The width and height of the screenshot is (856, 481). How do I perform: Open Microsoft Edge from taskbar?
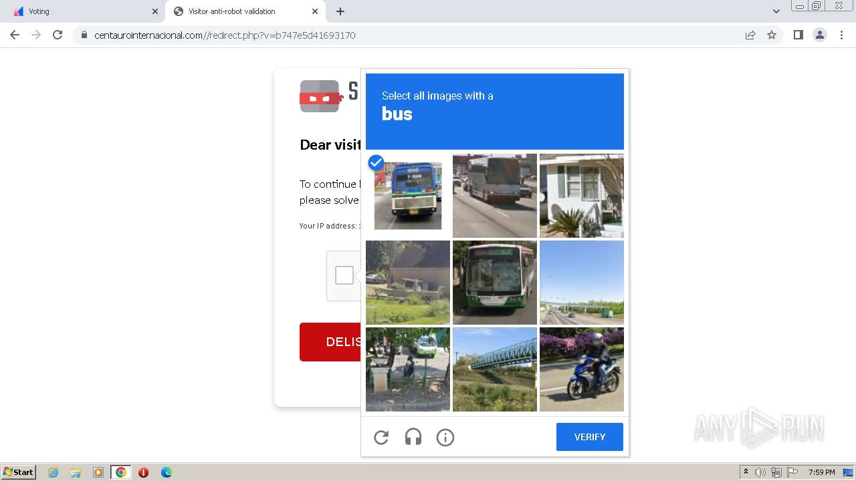167,472
